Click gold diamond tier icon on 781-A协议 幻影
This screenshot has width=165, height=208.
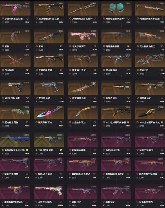37,150
